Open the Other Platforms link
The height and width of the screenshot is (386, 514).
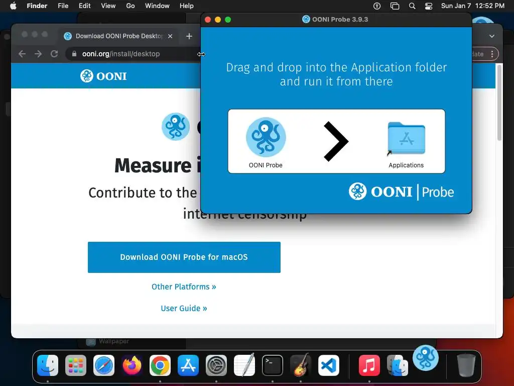pyautogui.click(x=184, y=287)
